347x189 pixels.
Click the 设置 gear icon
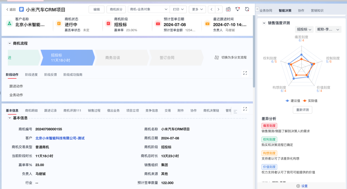click(298, 186)
